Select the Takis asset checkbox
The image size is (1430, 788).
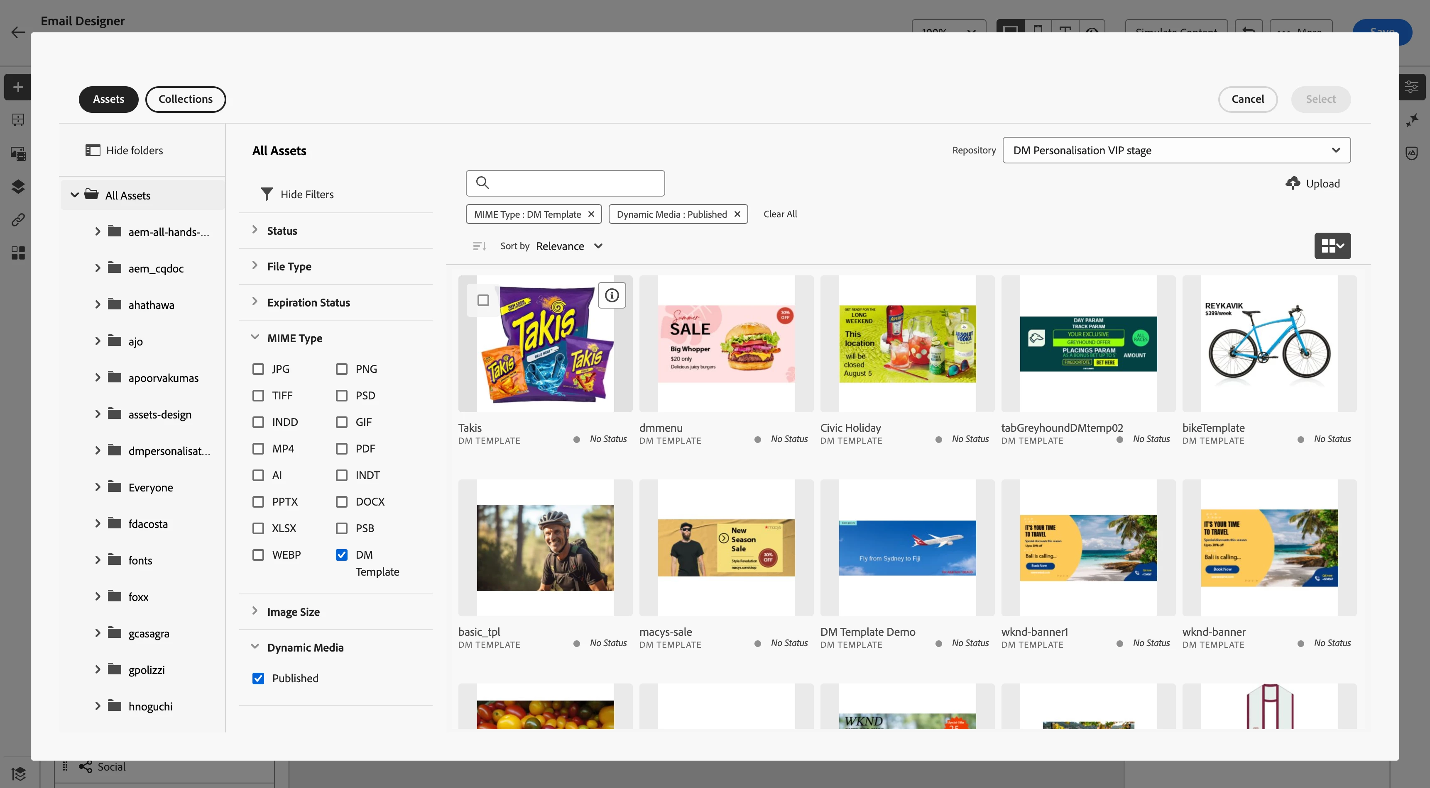coord(483,301)
